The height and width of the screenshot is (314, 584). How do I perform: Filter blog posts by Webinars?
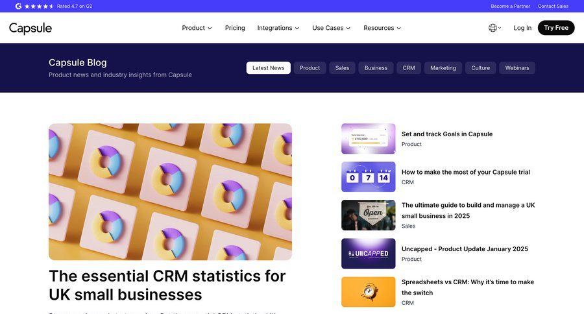coord(517,68)
